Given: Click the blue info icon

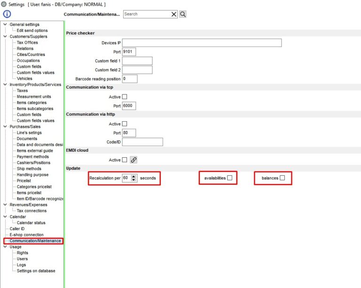Looking at the screenshot, I should 7,14.
